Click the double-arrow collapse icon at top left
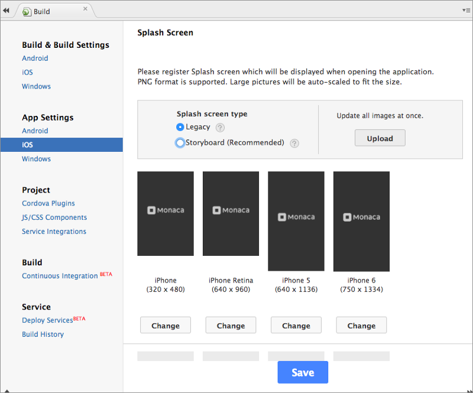Viewport: 473px width, 393px height. [7, 11]
